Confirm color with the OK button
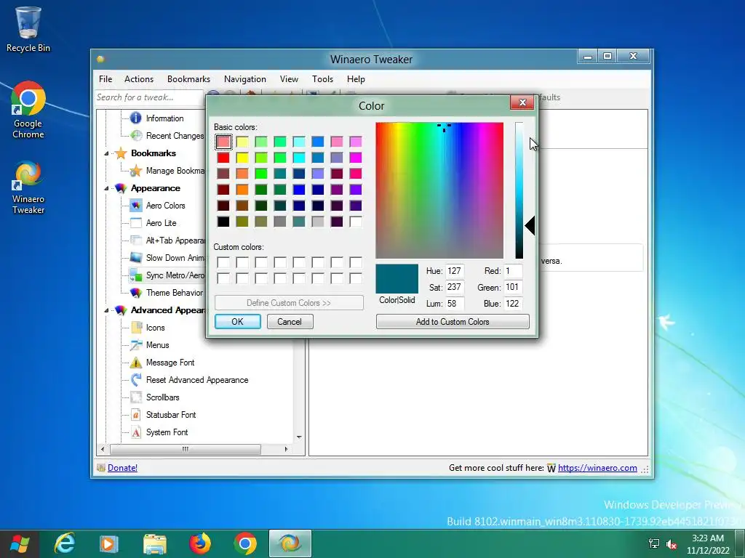This screenshot has height=558, width=745. (238, 322)
